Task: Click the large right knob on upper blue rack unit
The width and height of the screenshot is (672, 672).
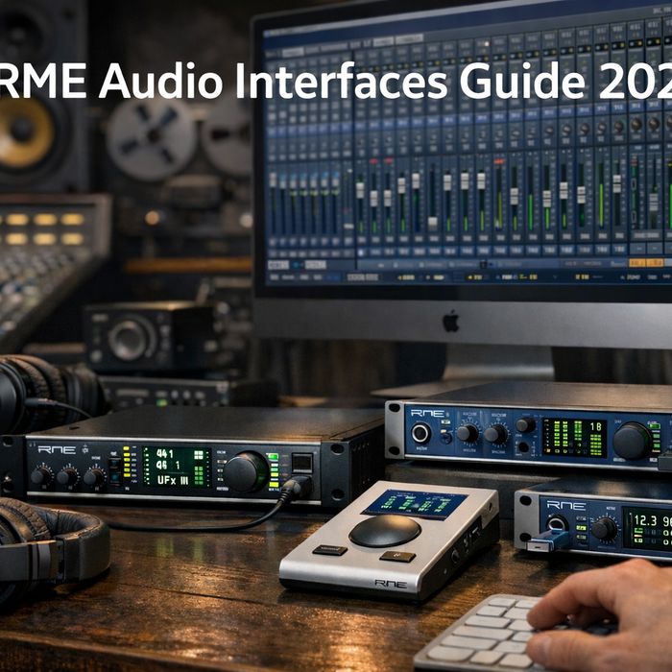Action: (x=632, y=441)
